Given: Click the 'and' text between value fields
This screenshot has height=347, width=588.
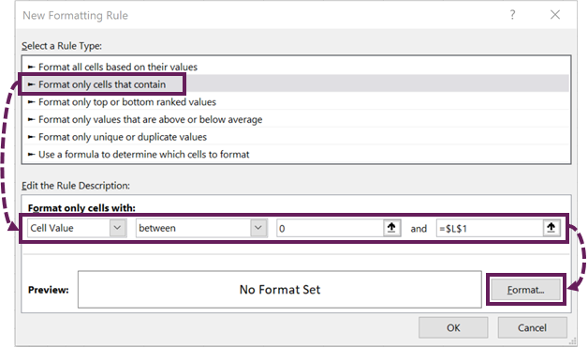Looking at the screenshot, I should pos(419,228).
